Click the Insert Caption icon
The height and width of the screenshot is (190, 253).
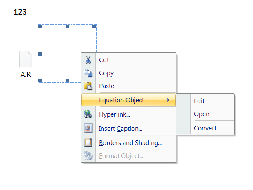click(x=88, y=128)
